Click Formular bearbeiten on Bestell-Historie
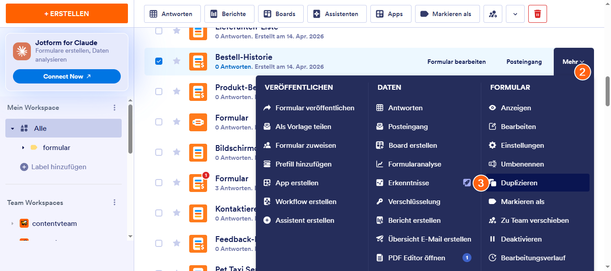Screen dimensions: 611x271 457,62
